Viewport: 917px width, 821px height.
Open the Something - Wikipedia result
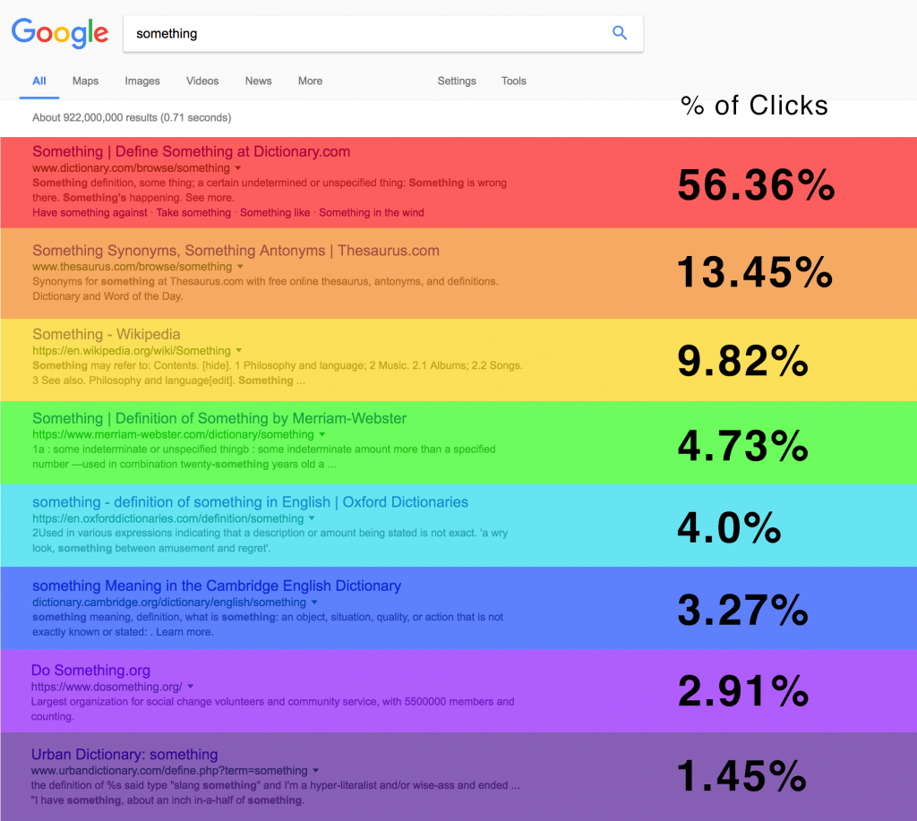pos(107,334)
